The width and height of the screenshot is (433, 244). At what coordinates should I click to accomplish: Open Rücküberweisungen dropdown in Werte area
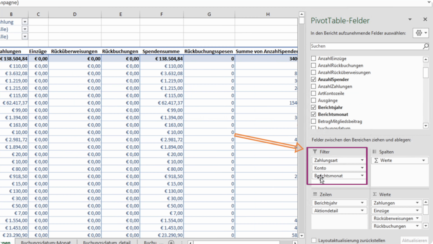417,218
